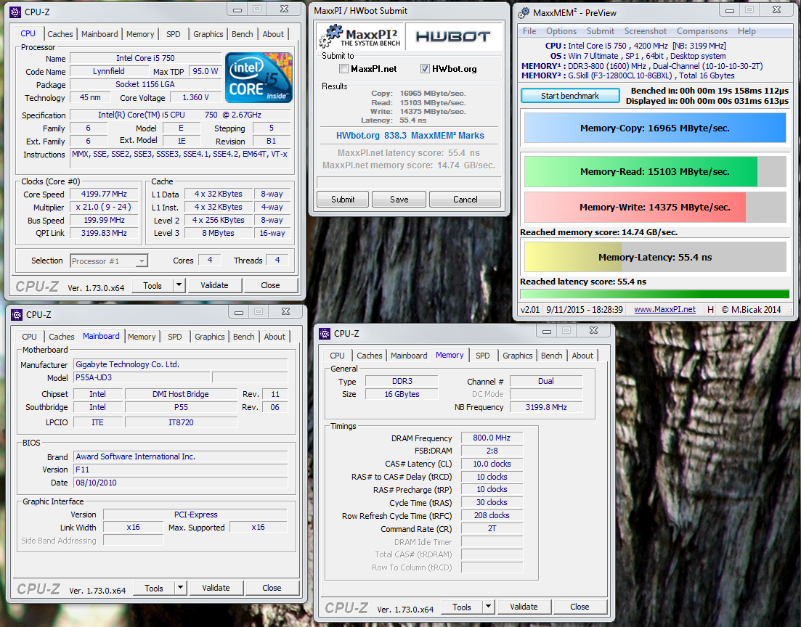The image size is (801, 627).
Task: Click the Gigabyte Technology Co. Ltd. field
Action: 181,364
